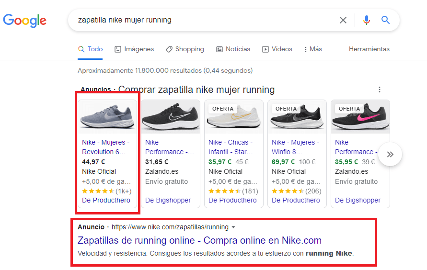Go to the Noticias tab

[233, 49]
